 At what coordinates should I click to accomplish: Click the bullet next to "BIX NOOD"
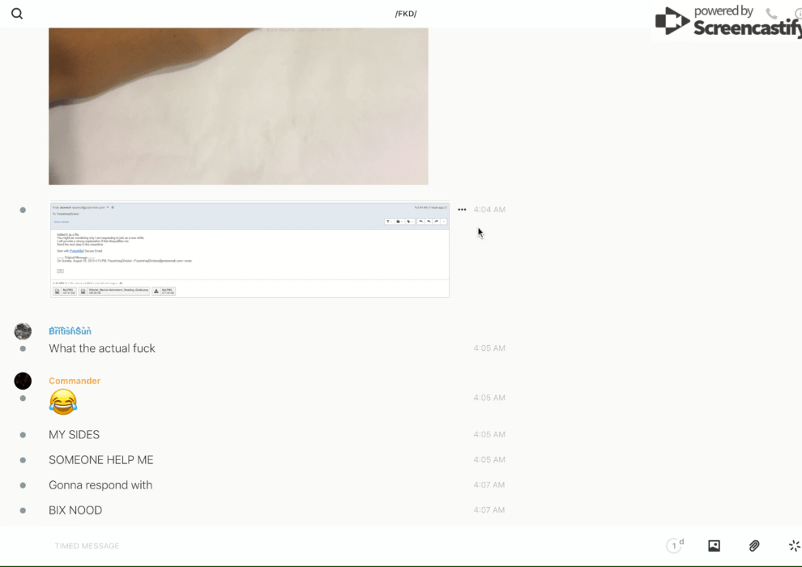[23, 510]
